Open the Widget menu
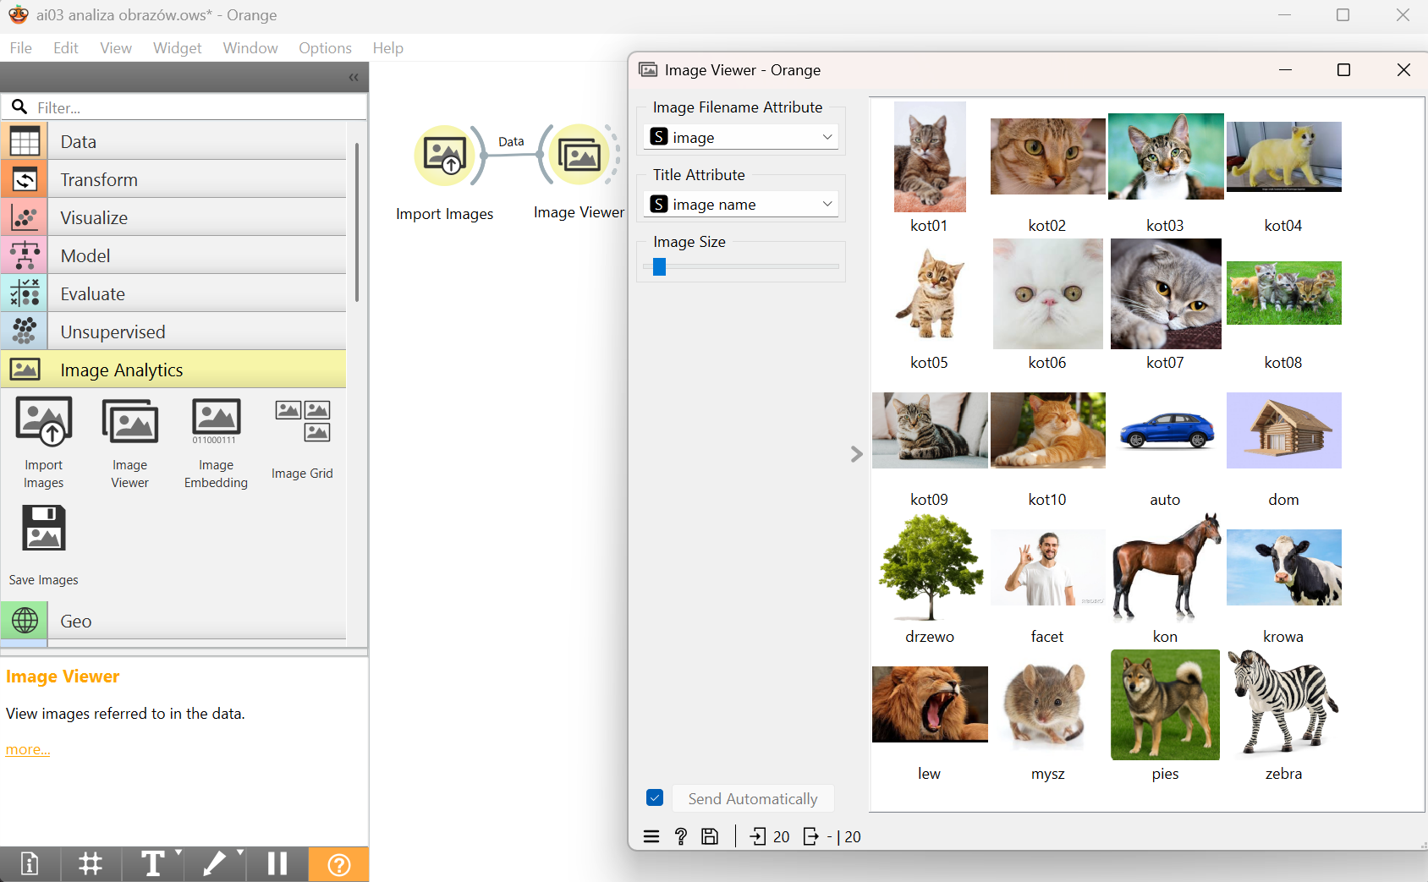Viewport: 1428px width, 882px height. pos(177,48)
